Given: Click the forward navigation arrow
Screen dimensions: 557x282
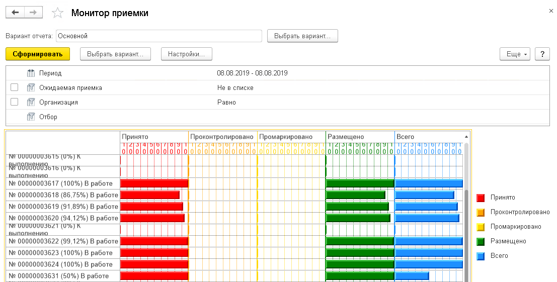Looking at the screenshot, I should [33, 13].
